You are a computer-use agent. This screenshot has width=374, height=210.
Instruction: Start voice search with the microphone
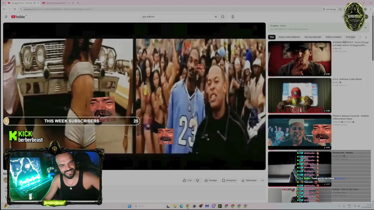click(233, 17)
